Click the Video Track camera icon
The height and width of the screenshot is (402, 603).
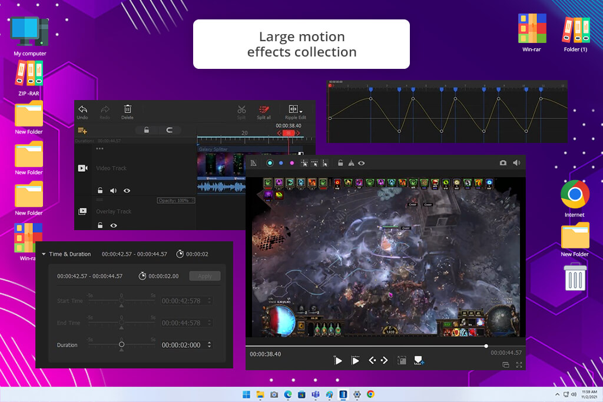click(x=82, y=168)
